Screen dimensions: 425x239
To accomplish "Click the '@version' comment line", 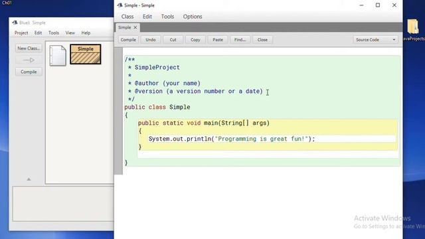I will coord(195,92).
